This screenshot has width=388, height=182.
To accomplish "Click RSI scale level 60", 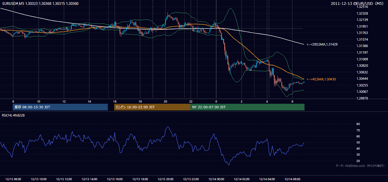I will click(358, 136).
